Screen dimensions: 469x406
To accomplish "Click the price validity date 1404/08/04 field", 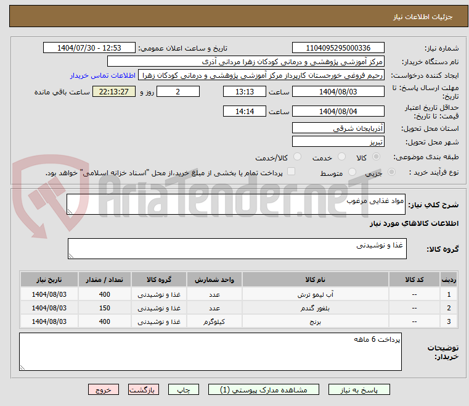I will (x=338, y=112).
